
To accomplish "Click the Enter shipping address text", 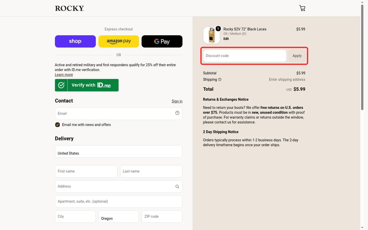I will coord(287,80).
